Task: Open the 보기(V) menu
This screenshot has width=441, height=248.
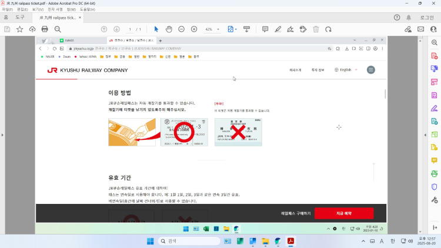Action: (x=38, y=9)
